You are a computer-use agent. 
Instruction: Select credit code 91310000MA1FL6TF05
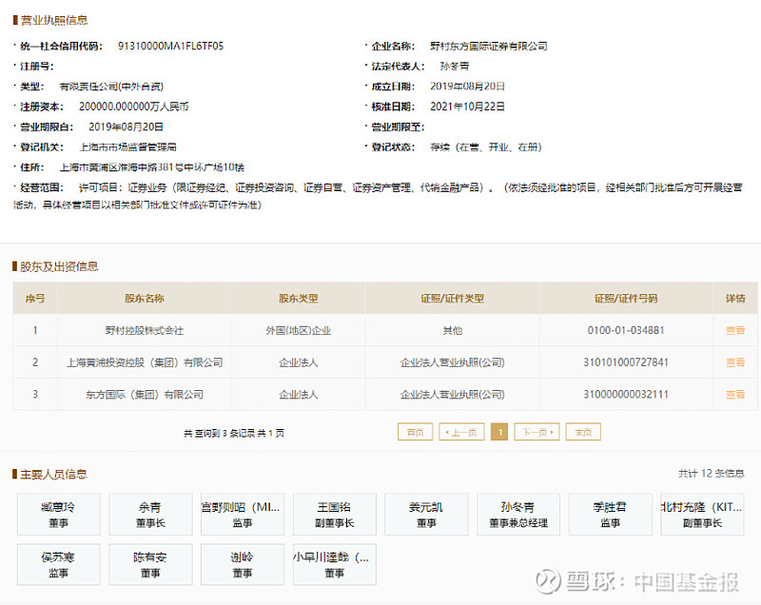(171, 46)
